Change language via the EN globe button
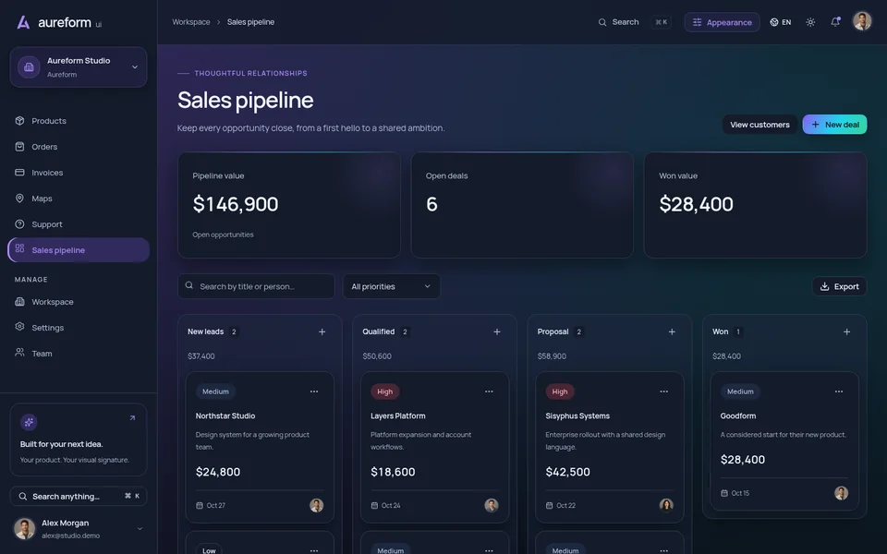The width and height of the screenshot is (887, 554). (781, 22)
